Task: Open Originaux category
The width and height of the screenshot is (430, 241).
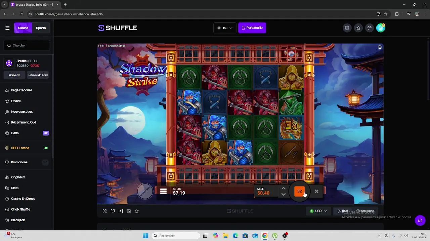Action: pyautogui.click(x=18, y=177)
